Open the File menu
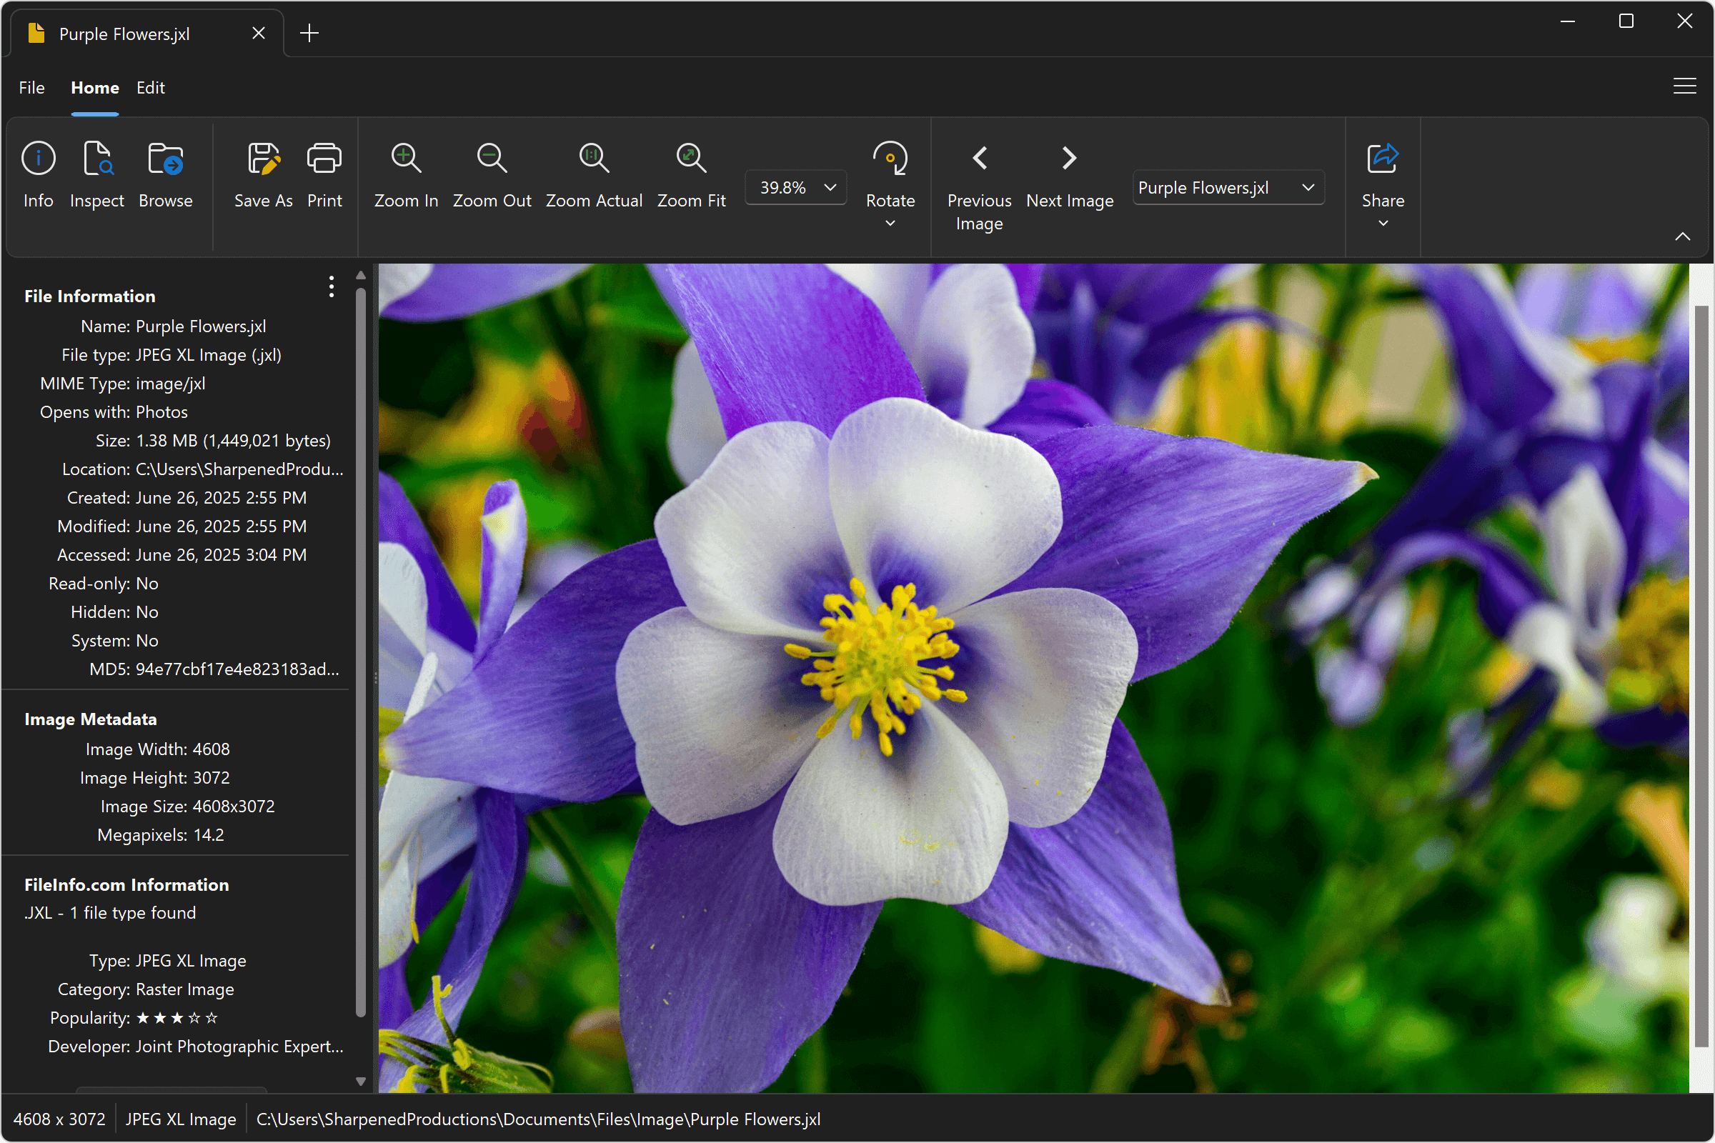The width and height of the screenshot is (1715, 1143). coord(31,87)
